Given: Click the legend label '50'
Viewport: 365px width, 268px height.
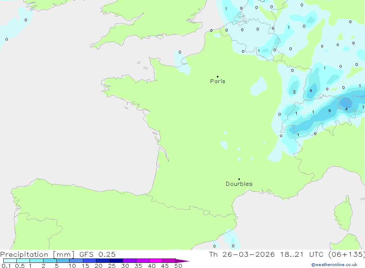Looking at the screenshot, I should pyautogui.click(x=178, y=266).
